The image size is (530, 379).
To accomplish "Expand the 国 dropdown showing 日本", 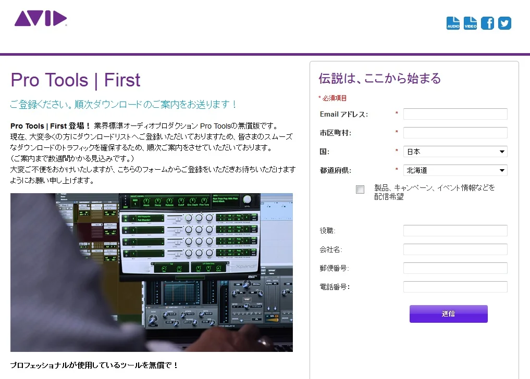I will [455, 151].
